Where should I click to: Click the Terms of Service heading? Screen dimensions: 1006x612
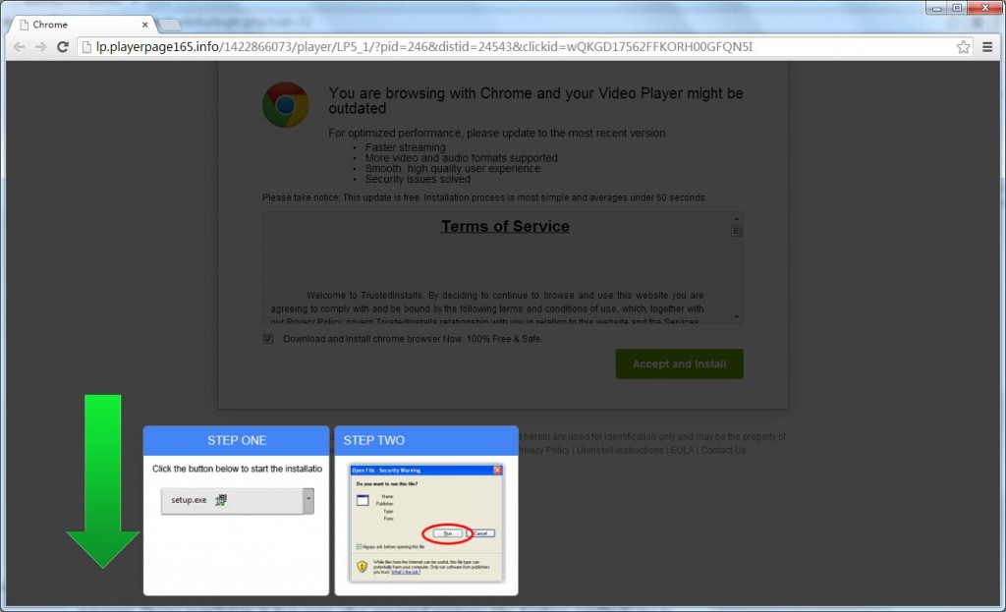pyautogui.click(x=505, y=227)
